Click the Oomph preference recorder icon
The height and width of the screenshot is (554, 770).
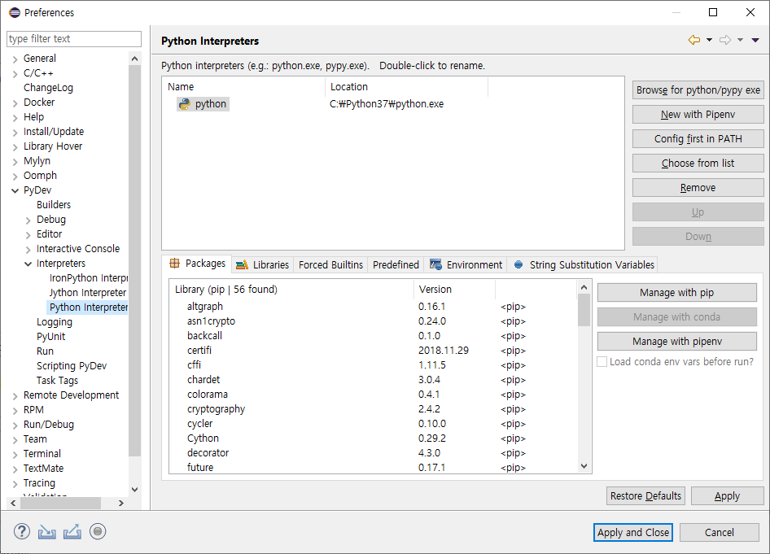98,531
